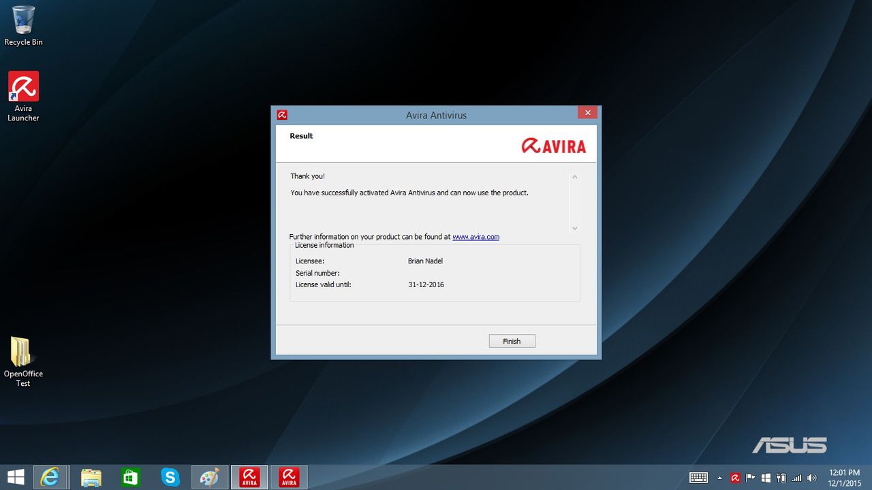Screen dimensions: 872x490
Task: Click the "Licensee:" label
Action: (310, 261)
